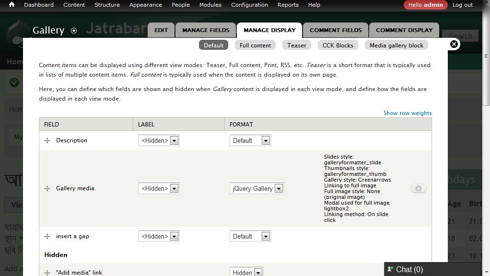Screen dimensions: 490x276
Task: Click the 'Slides style: galleryformatter_slide' summary text
Action: tap(352, 160)
